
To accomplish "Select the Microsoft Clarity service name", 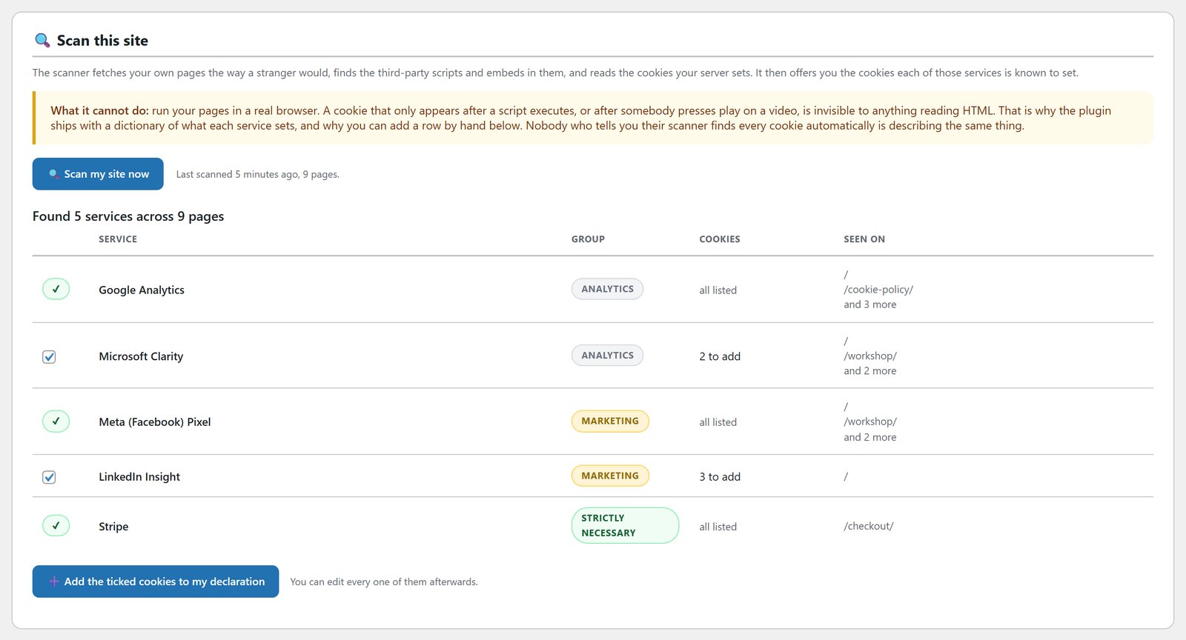I will (x=141, y=356).
